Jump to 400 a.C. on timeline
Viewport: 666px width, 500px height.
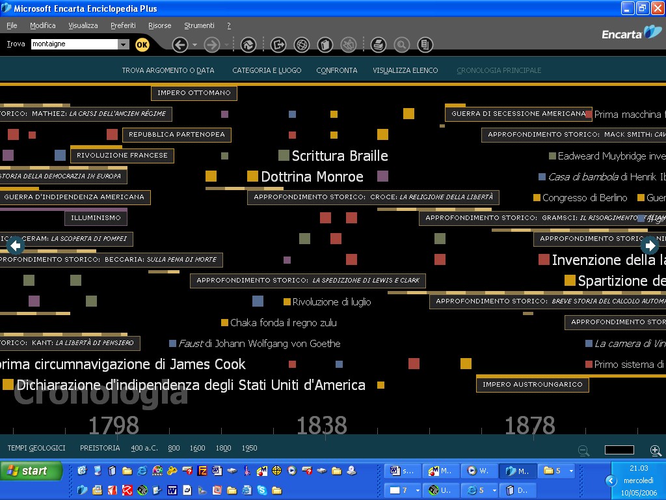tap(144, 448)
